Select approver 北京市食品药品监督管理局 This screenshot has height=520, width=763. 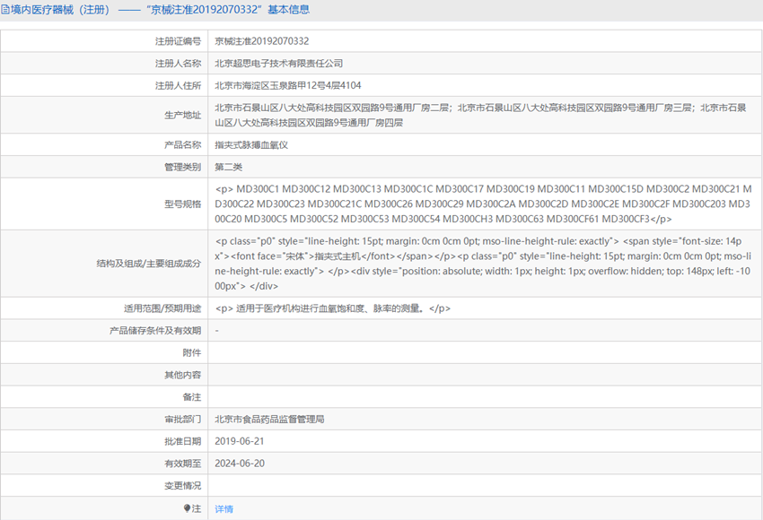(269, 419)
